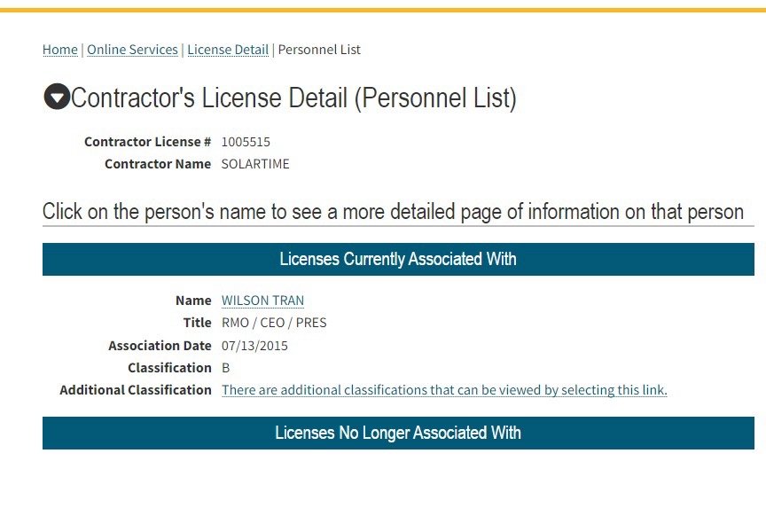Viewport: 766px width, 508px height.
Task: Click the classification value B
Action: (226, 368)
